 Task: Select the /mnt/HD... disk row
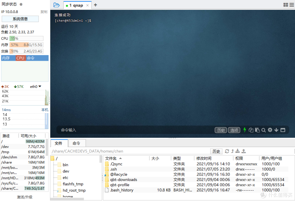coord(23,178)
